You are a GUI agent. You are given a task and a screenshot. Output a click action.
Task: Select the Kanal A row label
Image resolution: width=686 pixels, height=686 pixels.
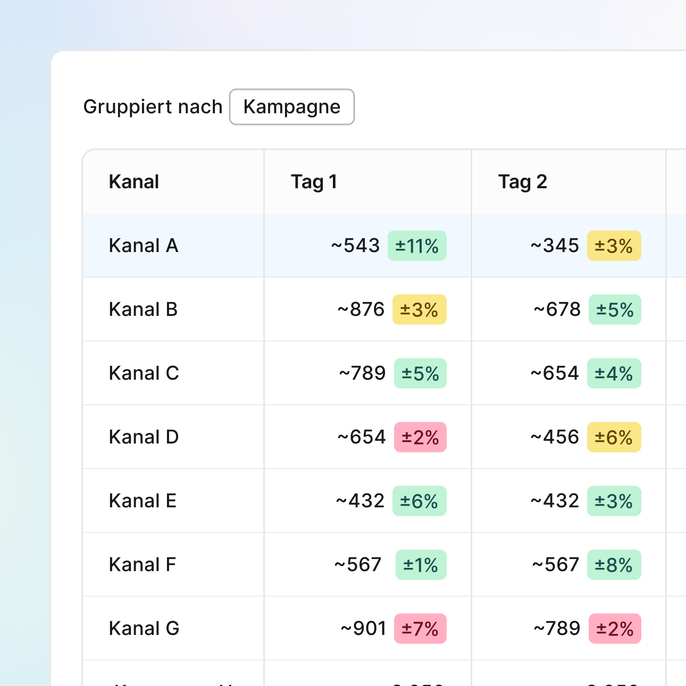pyautogui.click(x=144, y=246)
